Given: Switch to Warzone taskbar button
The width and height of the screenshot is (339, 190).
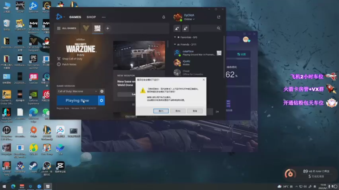Looking at the screenshot, I should (x=47, y=186).
